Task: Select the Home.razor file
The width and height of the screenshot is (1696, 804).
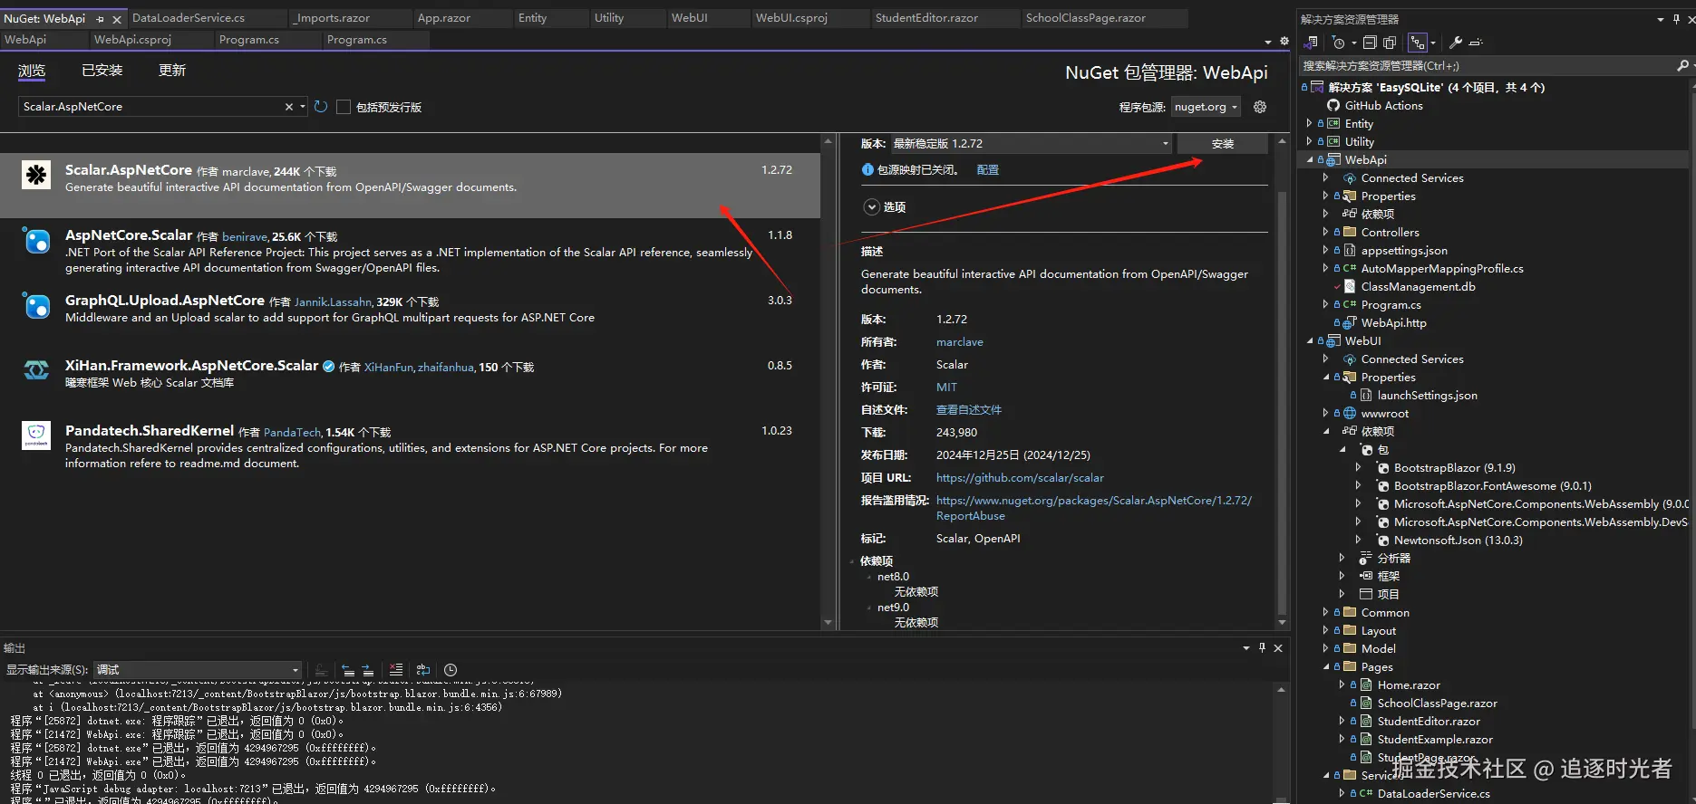Action: pos(1409,685)
